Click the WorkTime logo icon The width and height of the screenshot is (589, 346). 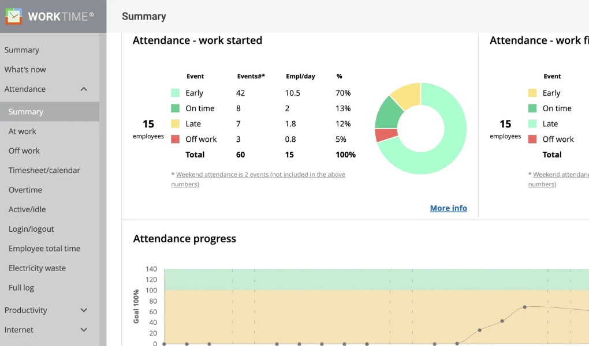(x=14, y=16)
